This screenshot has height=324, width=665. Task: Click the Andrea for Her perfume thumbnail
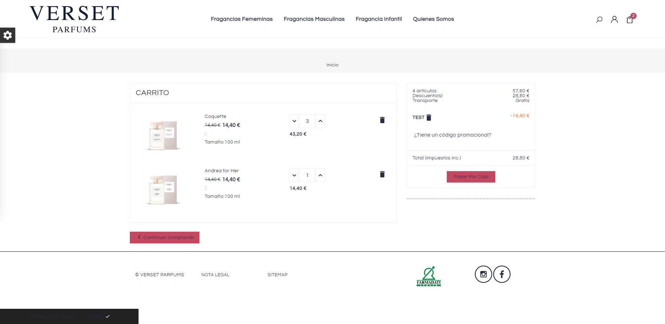click(163, 189)
